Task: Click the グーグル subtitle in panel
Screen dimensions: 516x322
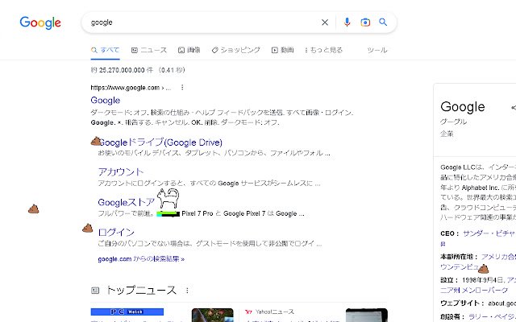Action: pos(453,122)
